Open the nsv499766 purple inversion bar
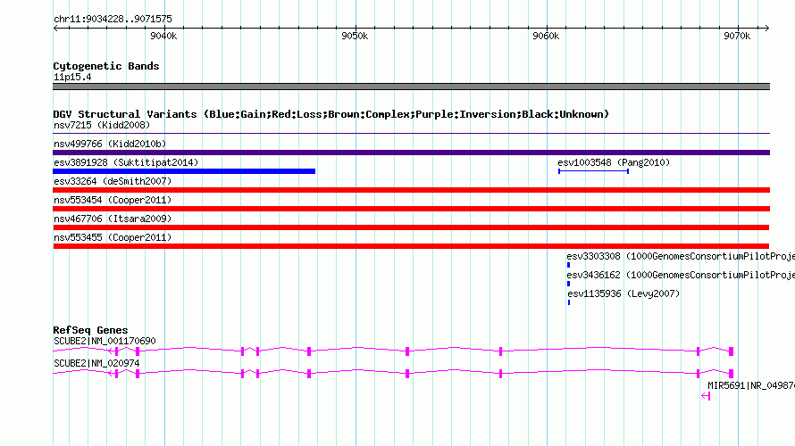 tap(411, 153)
